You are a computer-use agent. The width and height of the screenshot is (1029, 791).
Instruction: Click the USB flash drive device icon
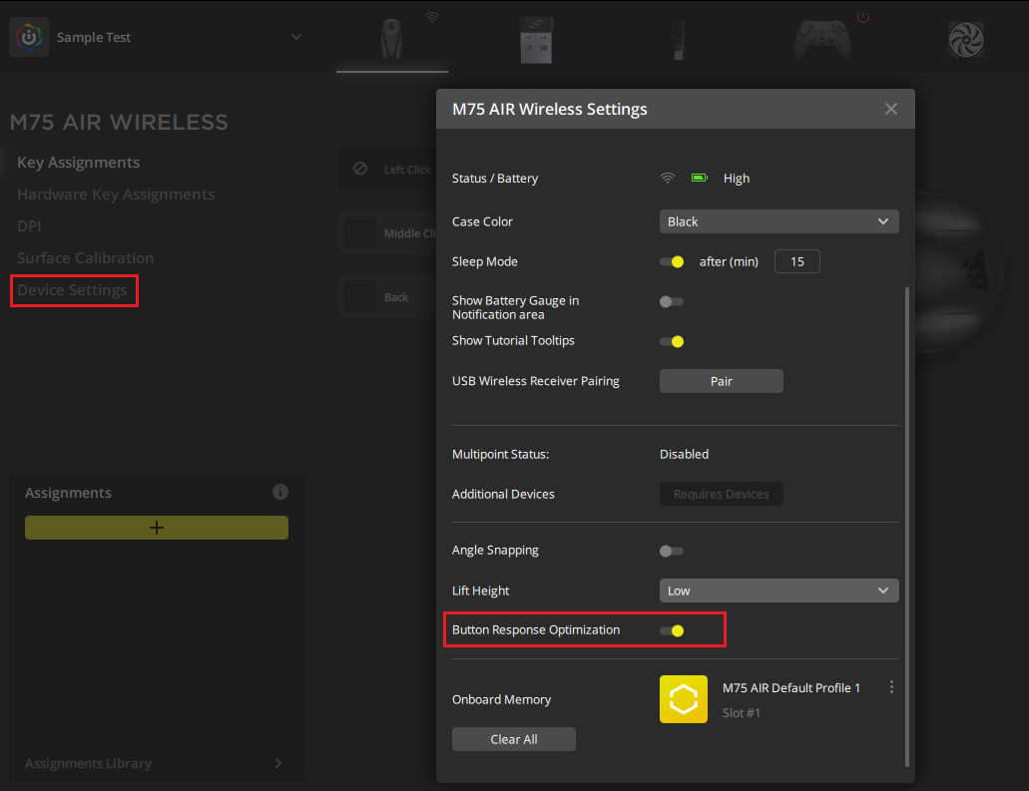tap(678, 40)
